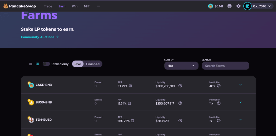This screenshot has height=136, width=276.
Task: Click the PancakeSwap logo
Action: coord(19,6)
